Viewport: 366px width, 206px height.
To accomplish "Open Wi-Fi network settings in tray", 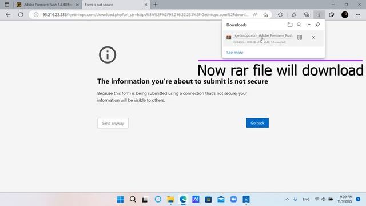I will click(x=317, y=199).
